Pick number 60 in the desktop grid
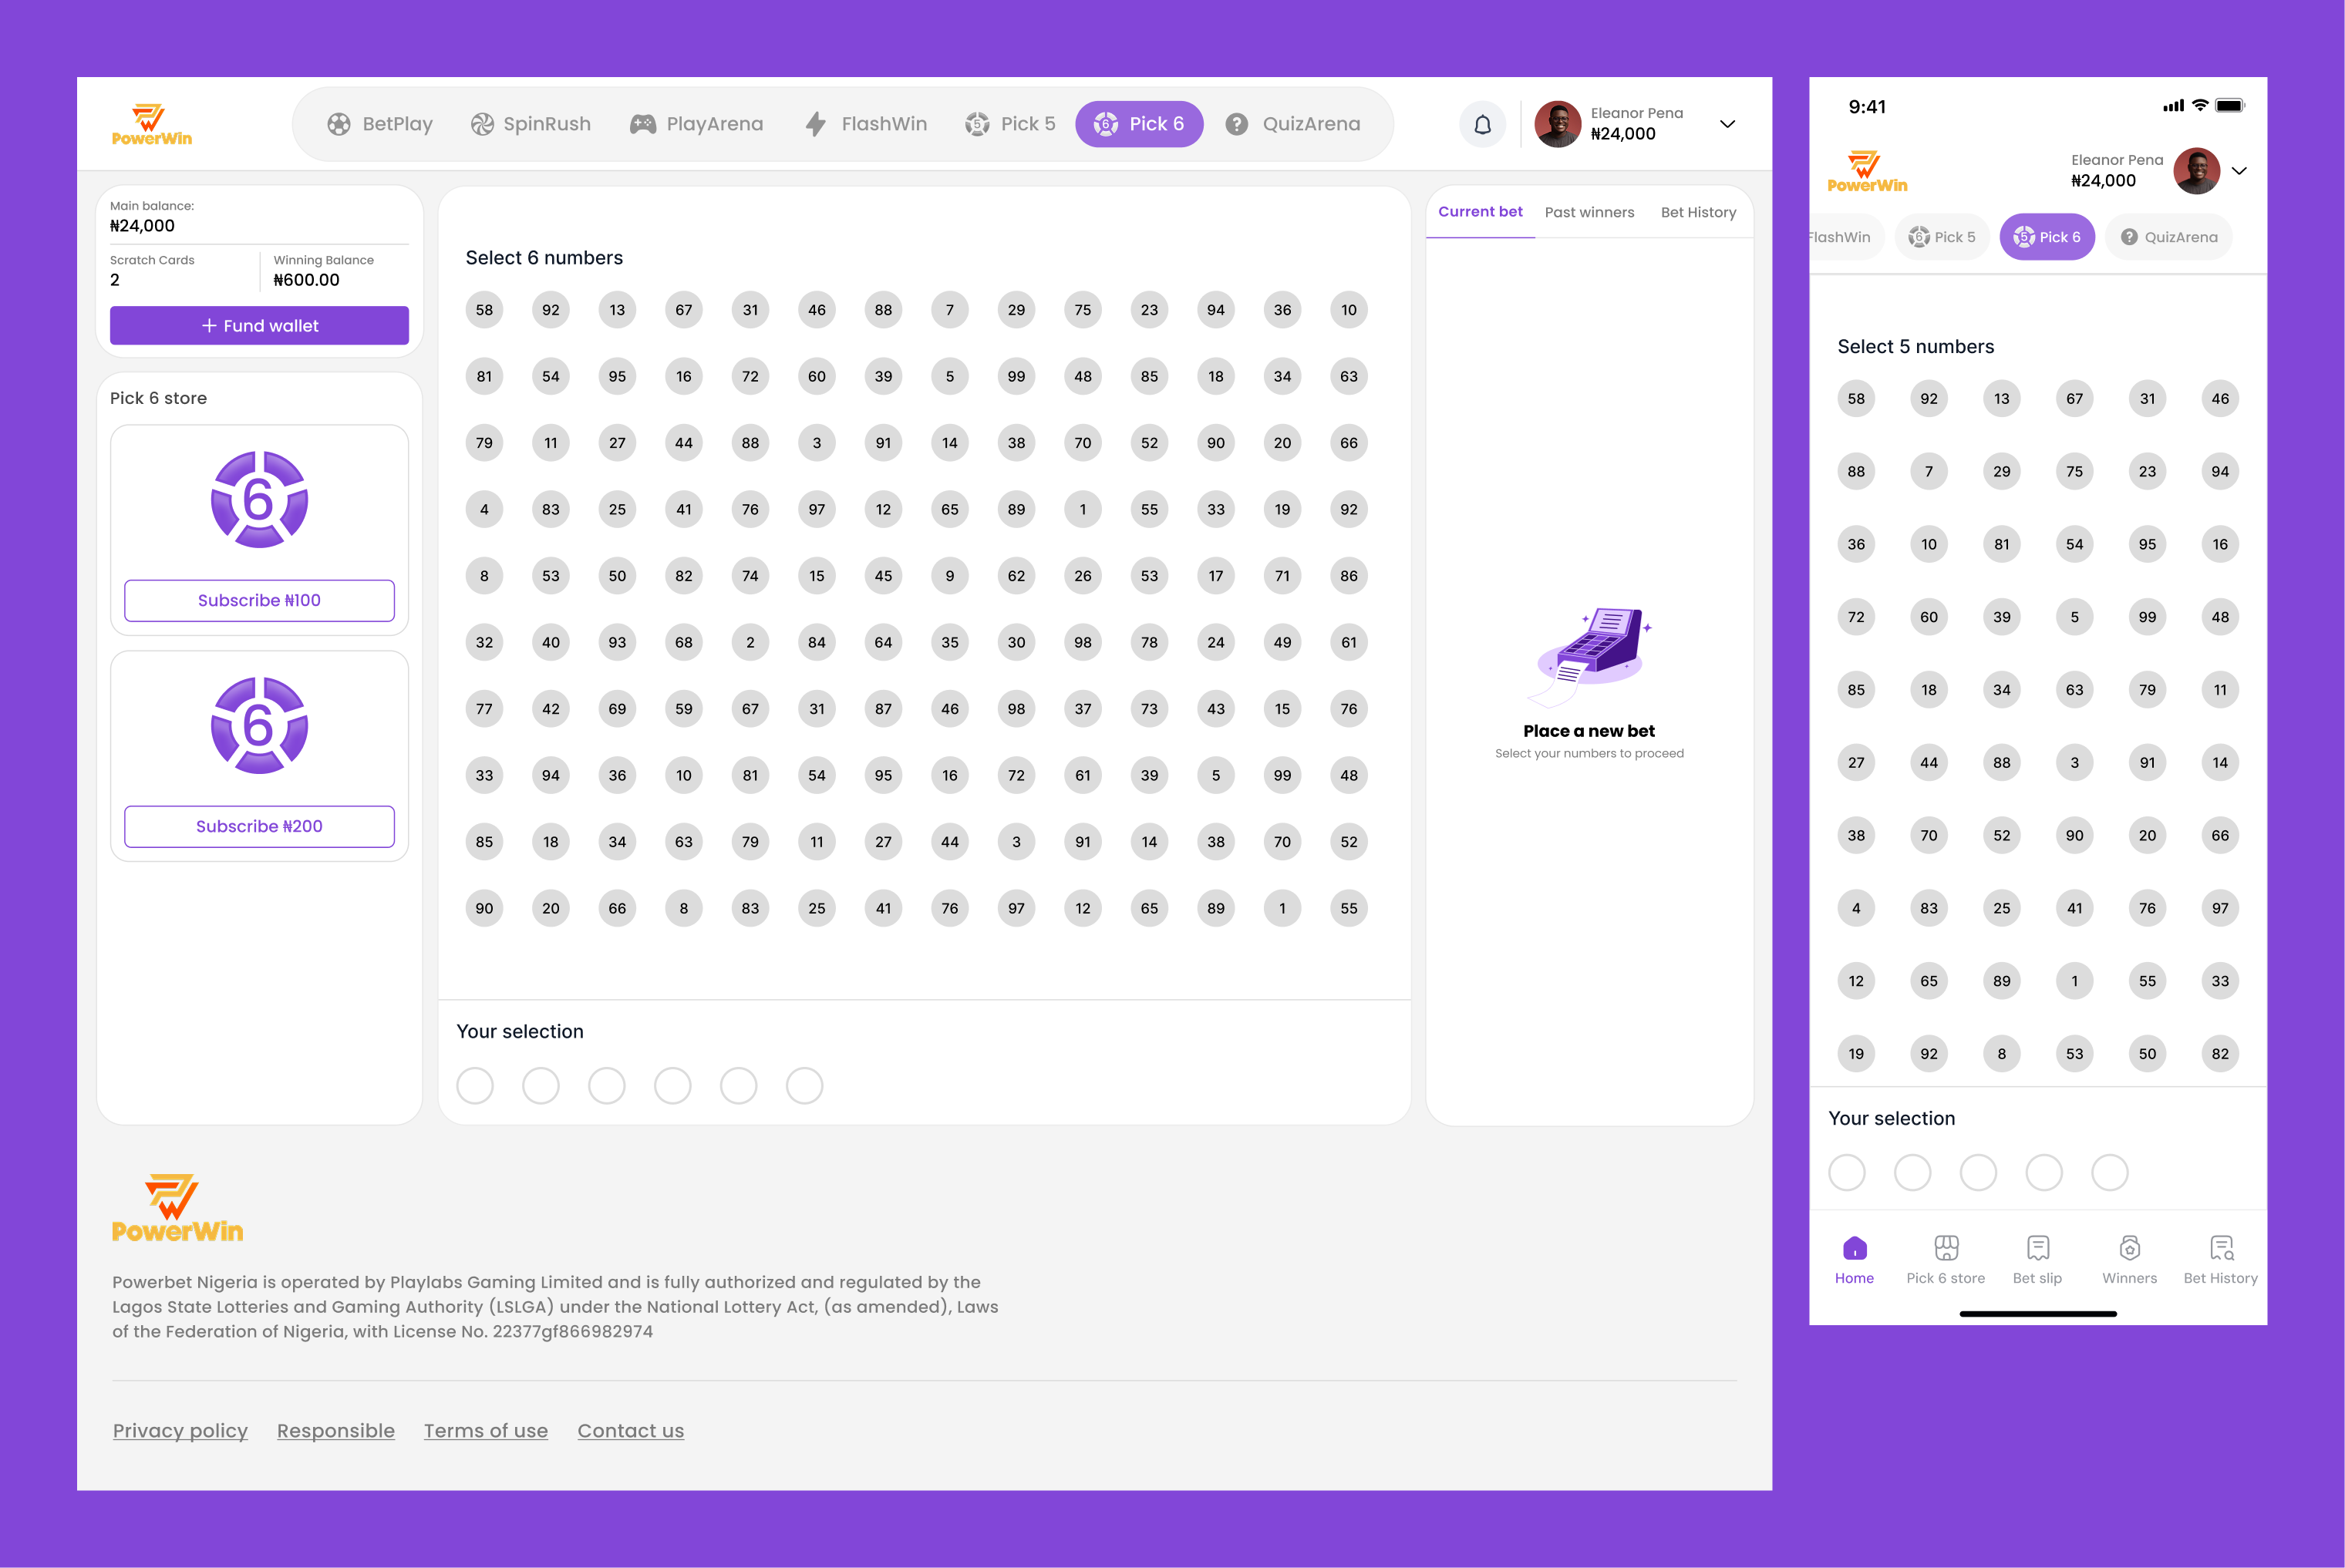This screenshot has width=2345, height=1568. click(817, 376)
